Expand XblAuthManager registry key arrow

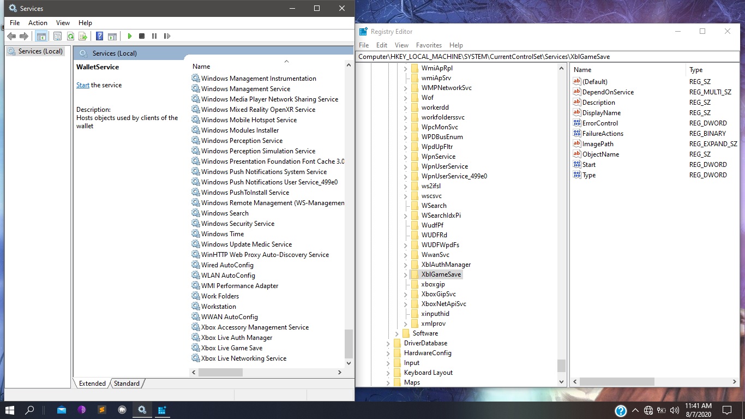click(x=405, y=265)
